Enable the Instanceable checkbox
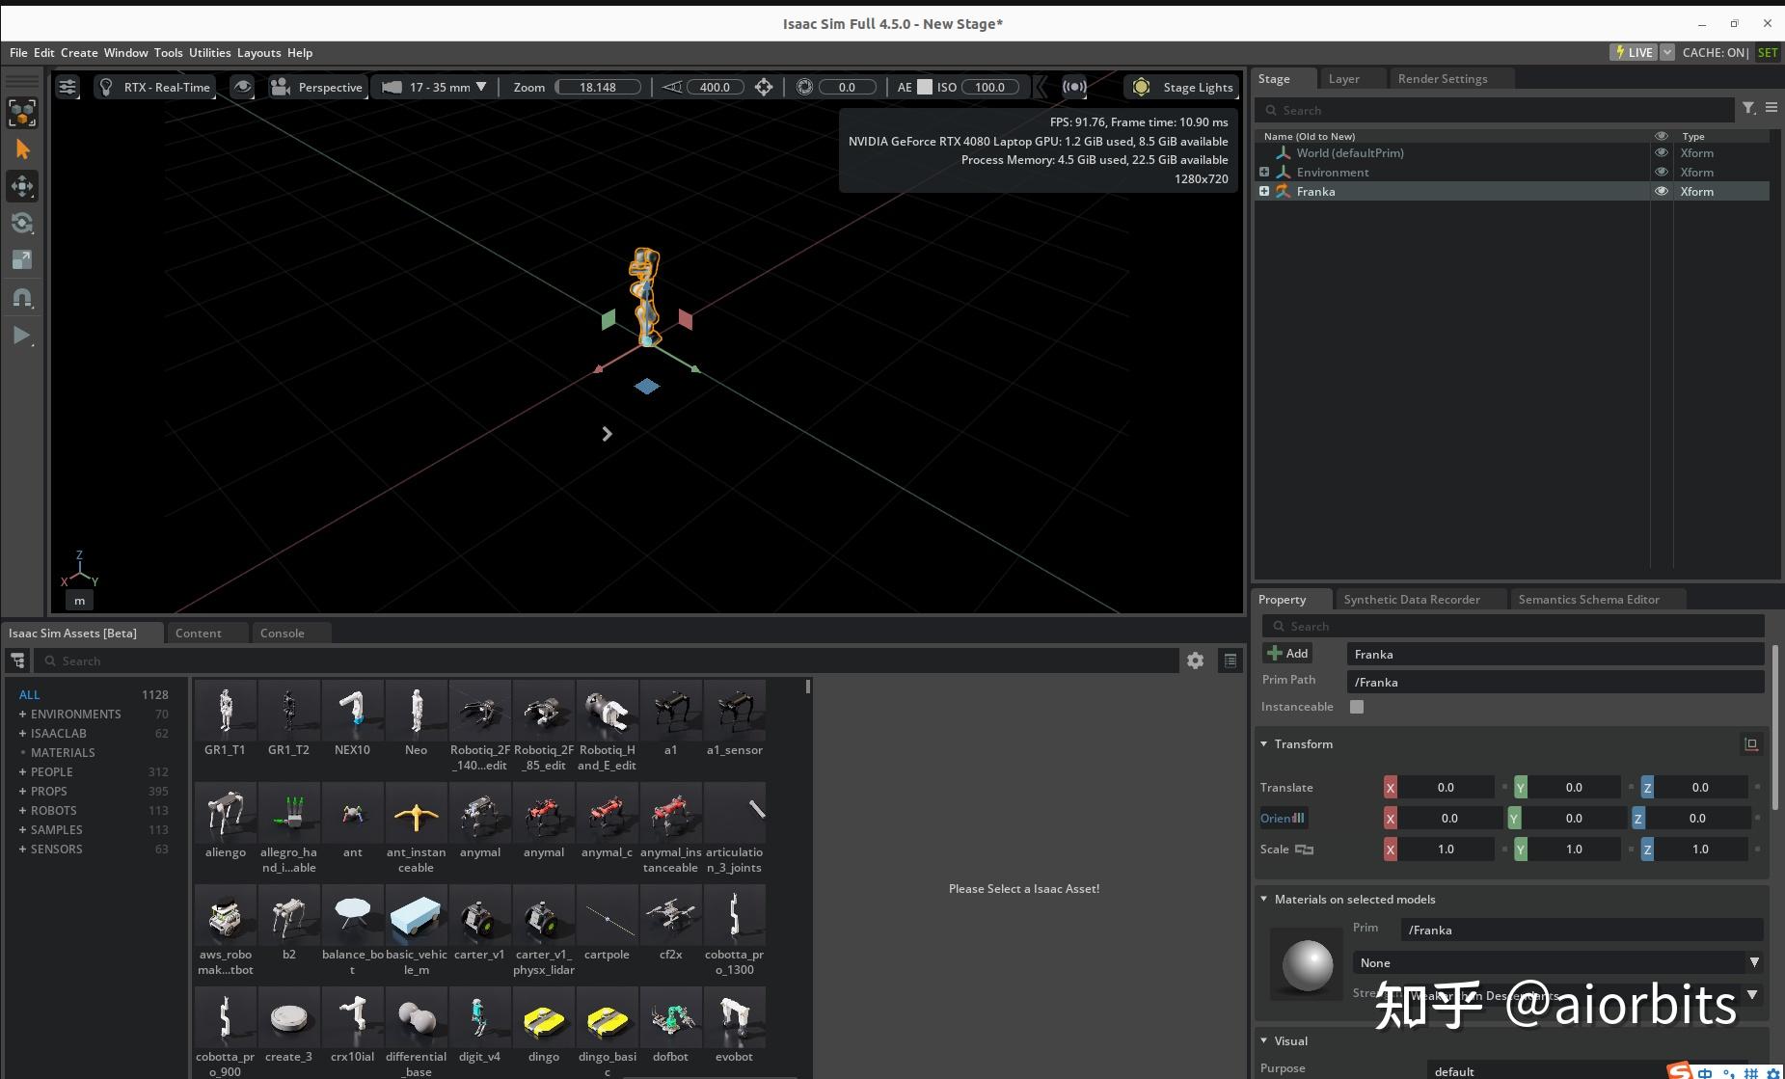Viewport: 1785px width, 1079px height. (x=1357, y=706)
